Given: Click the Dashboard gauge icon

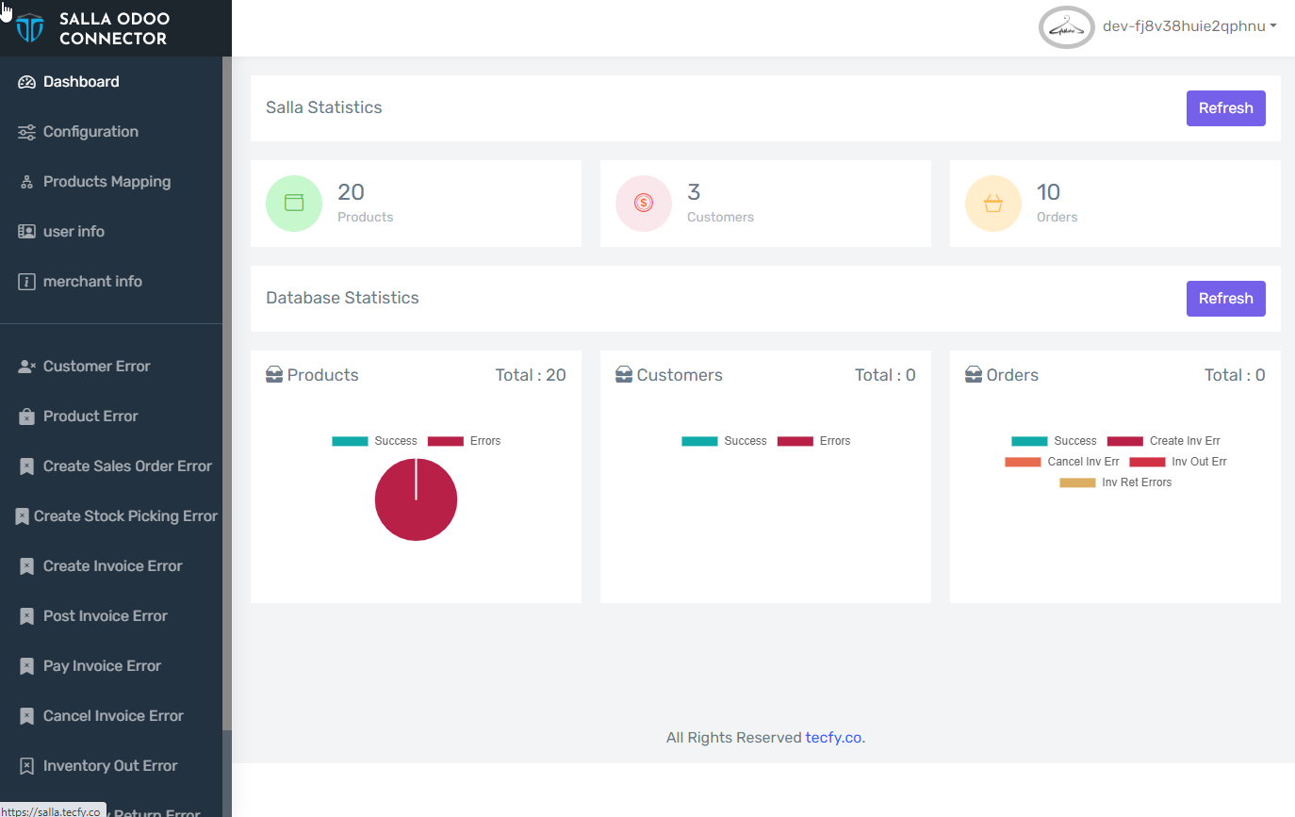Looking at the screenshot, I should pyautogui.click(x=26, y=82).
